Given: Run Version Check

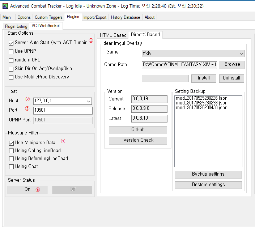Looking at the screenshot, I should click(x=138, y=141).
